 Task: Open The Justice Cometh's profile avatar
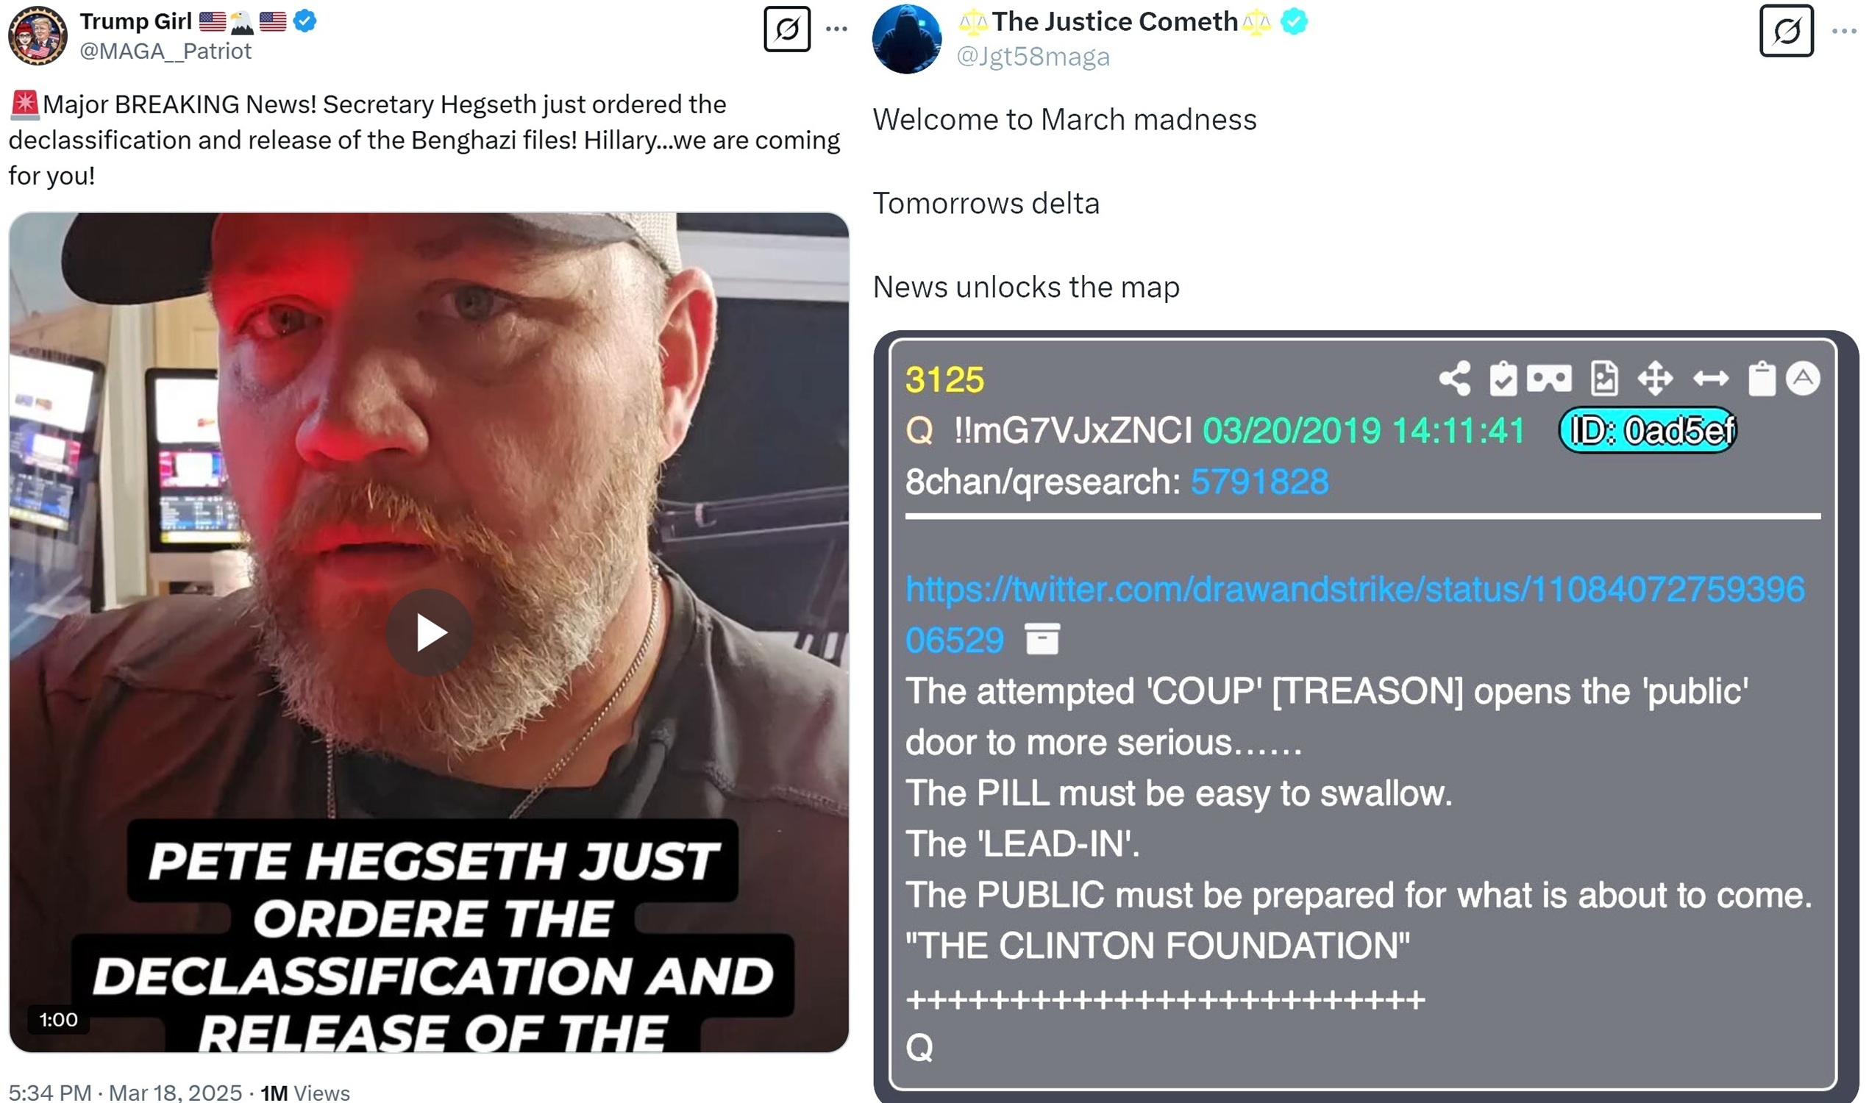click(907, 39)
